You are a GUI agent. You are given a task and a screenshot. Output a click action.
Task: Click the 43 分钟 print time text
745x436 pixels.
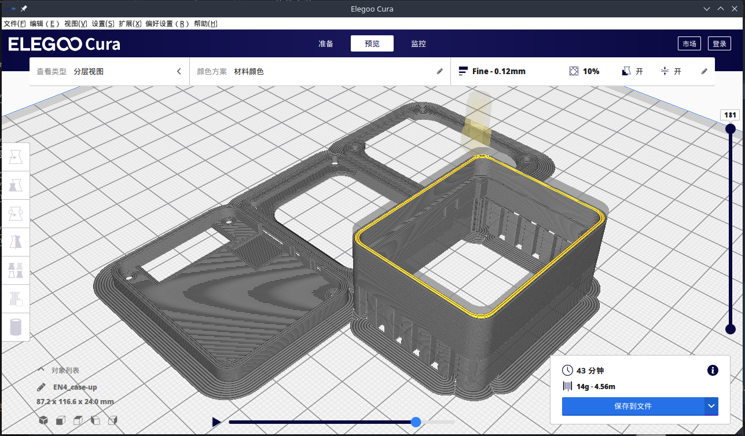(590, 371)
